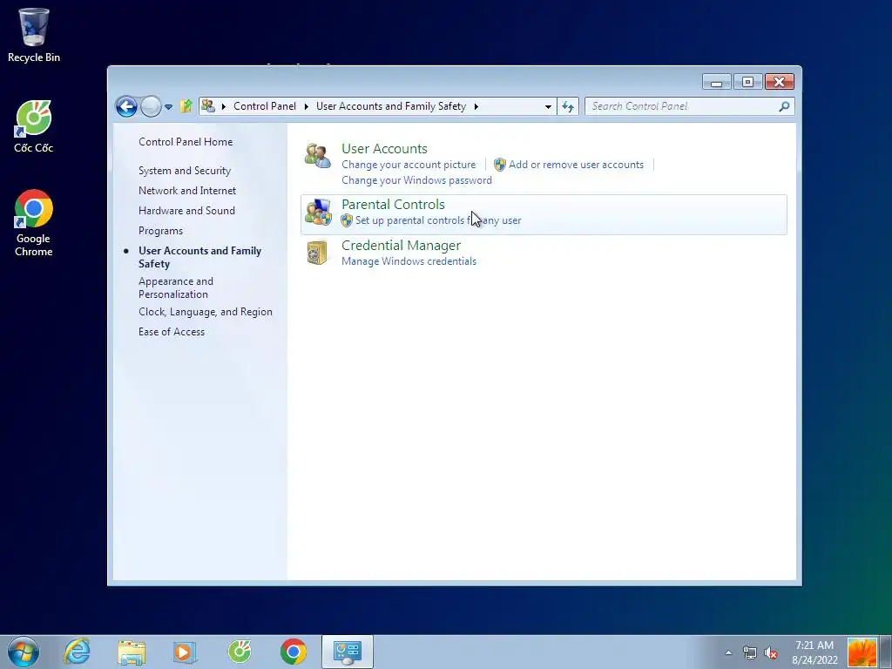Select the Recycle Bin desktop icon
This screenshot has height=669, width=892.
(34, 35)
